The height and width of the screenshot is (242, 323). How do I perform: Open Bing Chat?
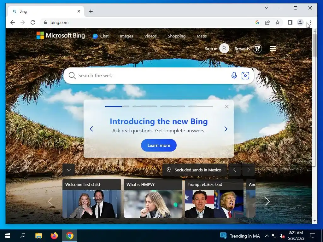coord(101,36)
